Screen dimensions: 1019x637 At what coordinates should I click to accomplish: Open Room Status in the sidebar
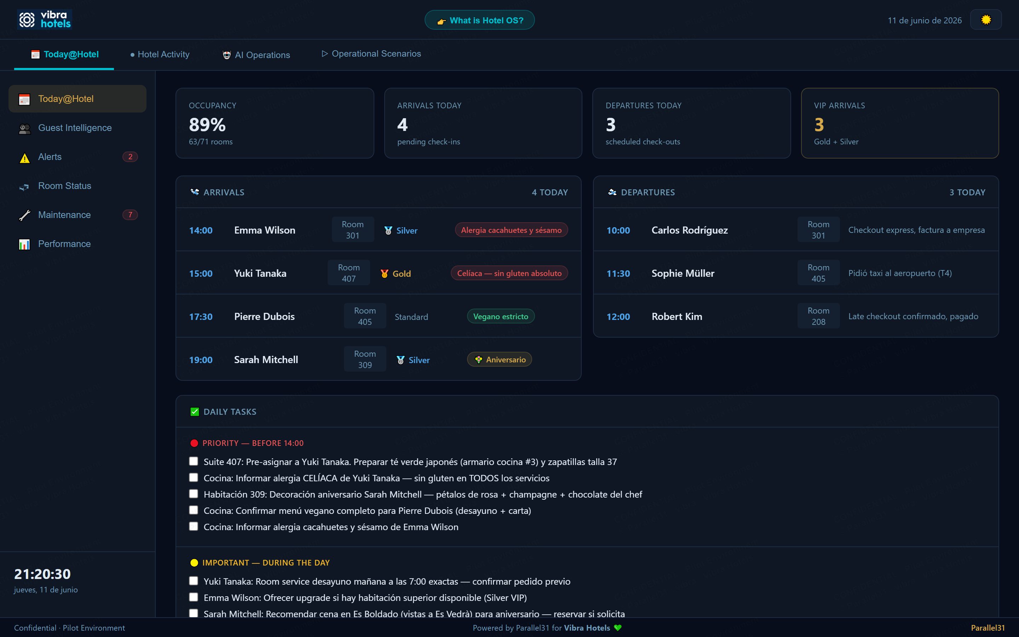pyautogui.click(x=77, y=186)
